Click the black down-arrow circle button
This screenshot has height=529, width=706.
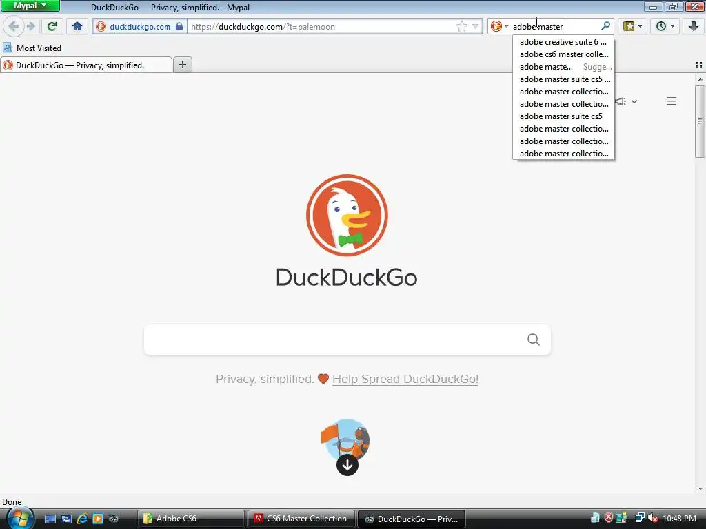tap(347, 465)
